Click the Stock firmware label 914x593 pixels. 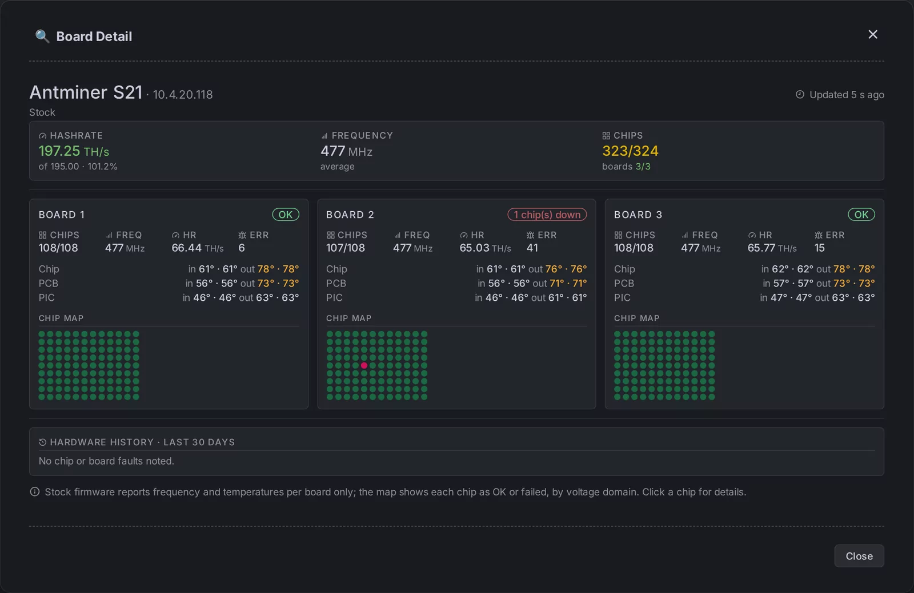[42, 112]
